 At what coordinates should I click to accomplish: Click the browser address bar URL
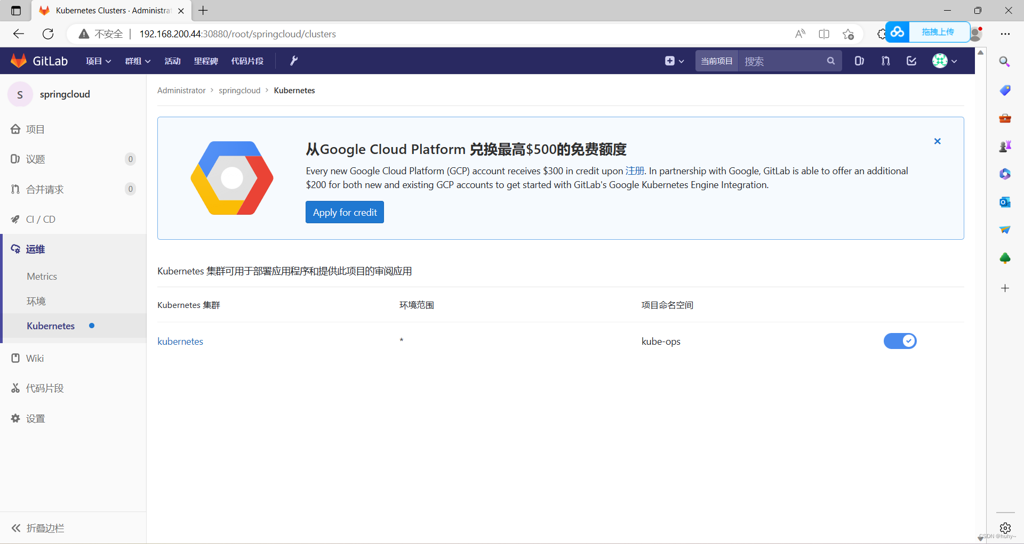point(238,34)
